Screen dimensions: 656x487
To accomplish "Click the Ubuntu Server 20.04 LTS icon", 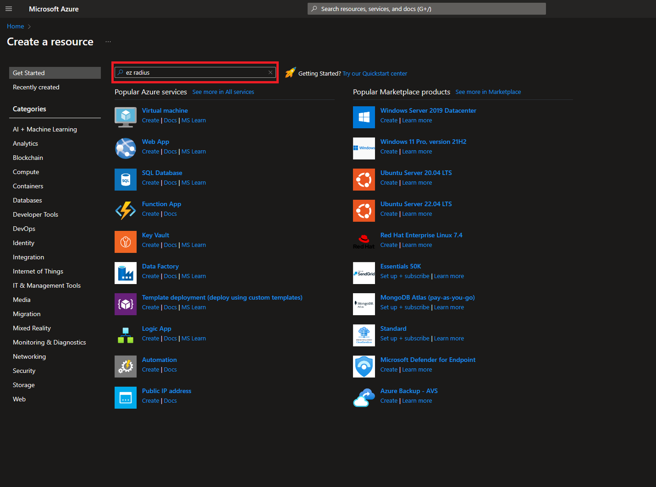I will coord(364,180).
